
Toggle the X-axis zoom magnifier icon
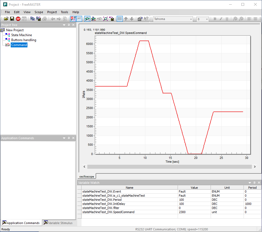[87, 19]
